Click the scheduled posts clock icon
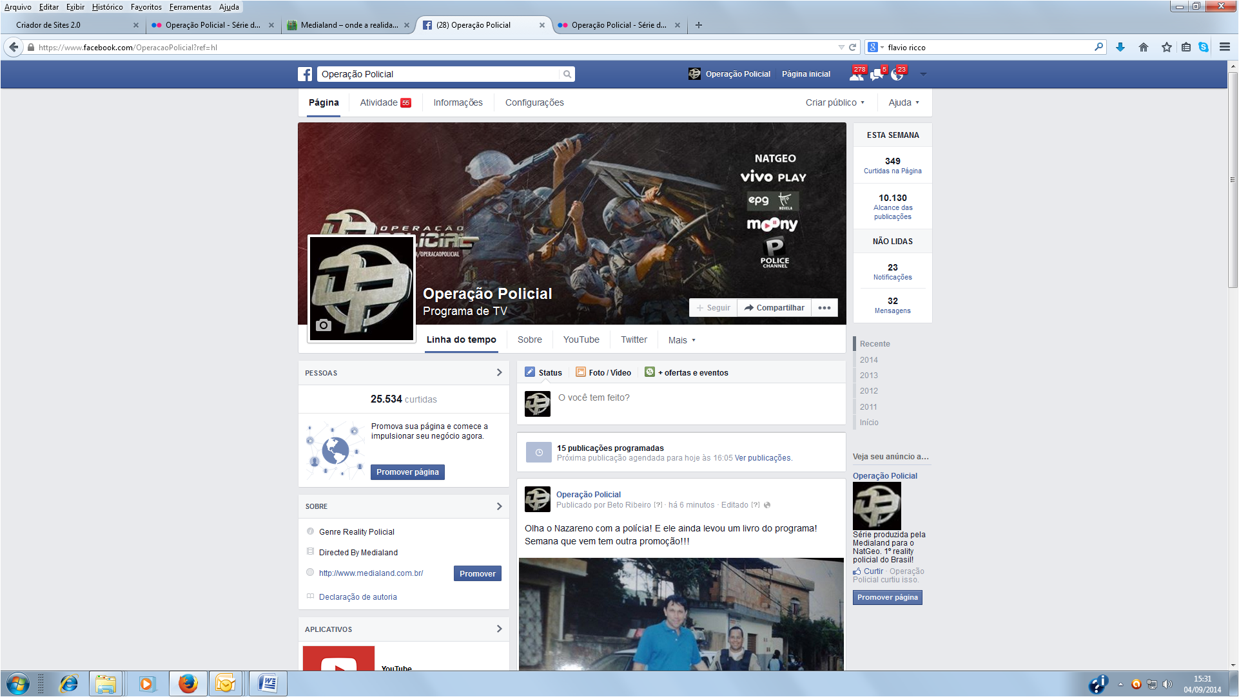The height and width of the screenshot is (697, 1239). (539, 452)
